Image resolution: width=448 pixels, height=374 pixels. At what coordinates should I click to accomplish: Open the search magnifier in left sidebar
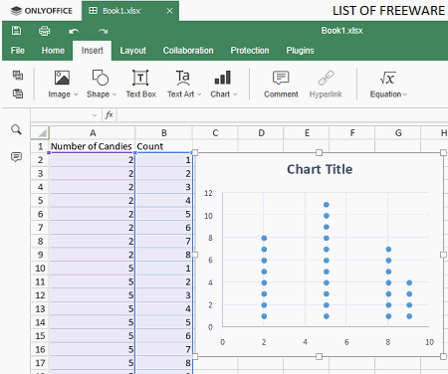tap(16, 129)
